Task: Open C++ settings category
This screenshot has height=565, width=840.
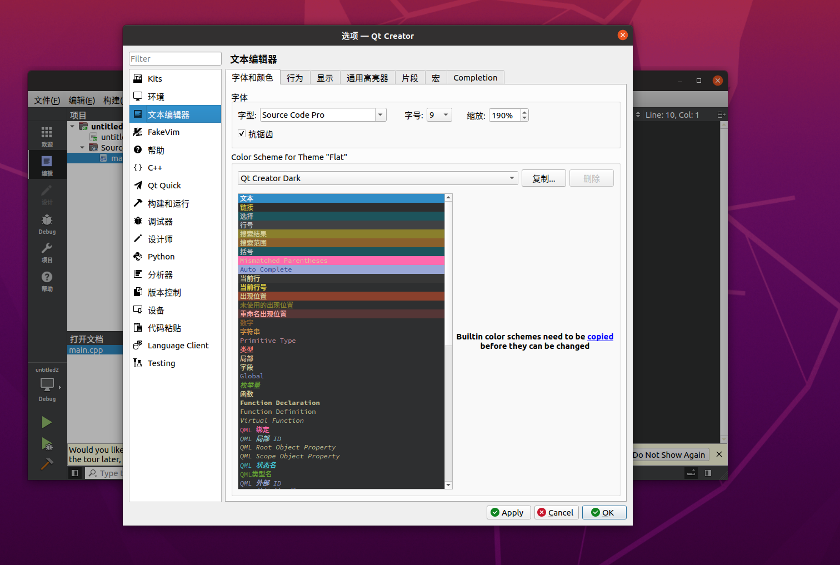Action: 175,168
